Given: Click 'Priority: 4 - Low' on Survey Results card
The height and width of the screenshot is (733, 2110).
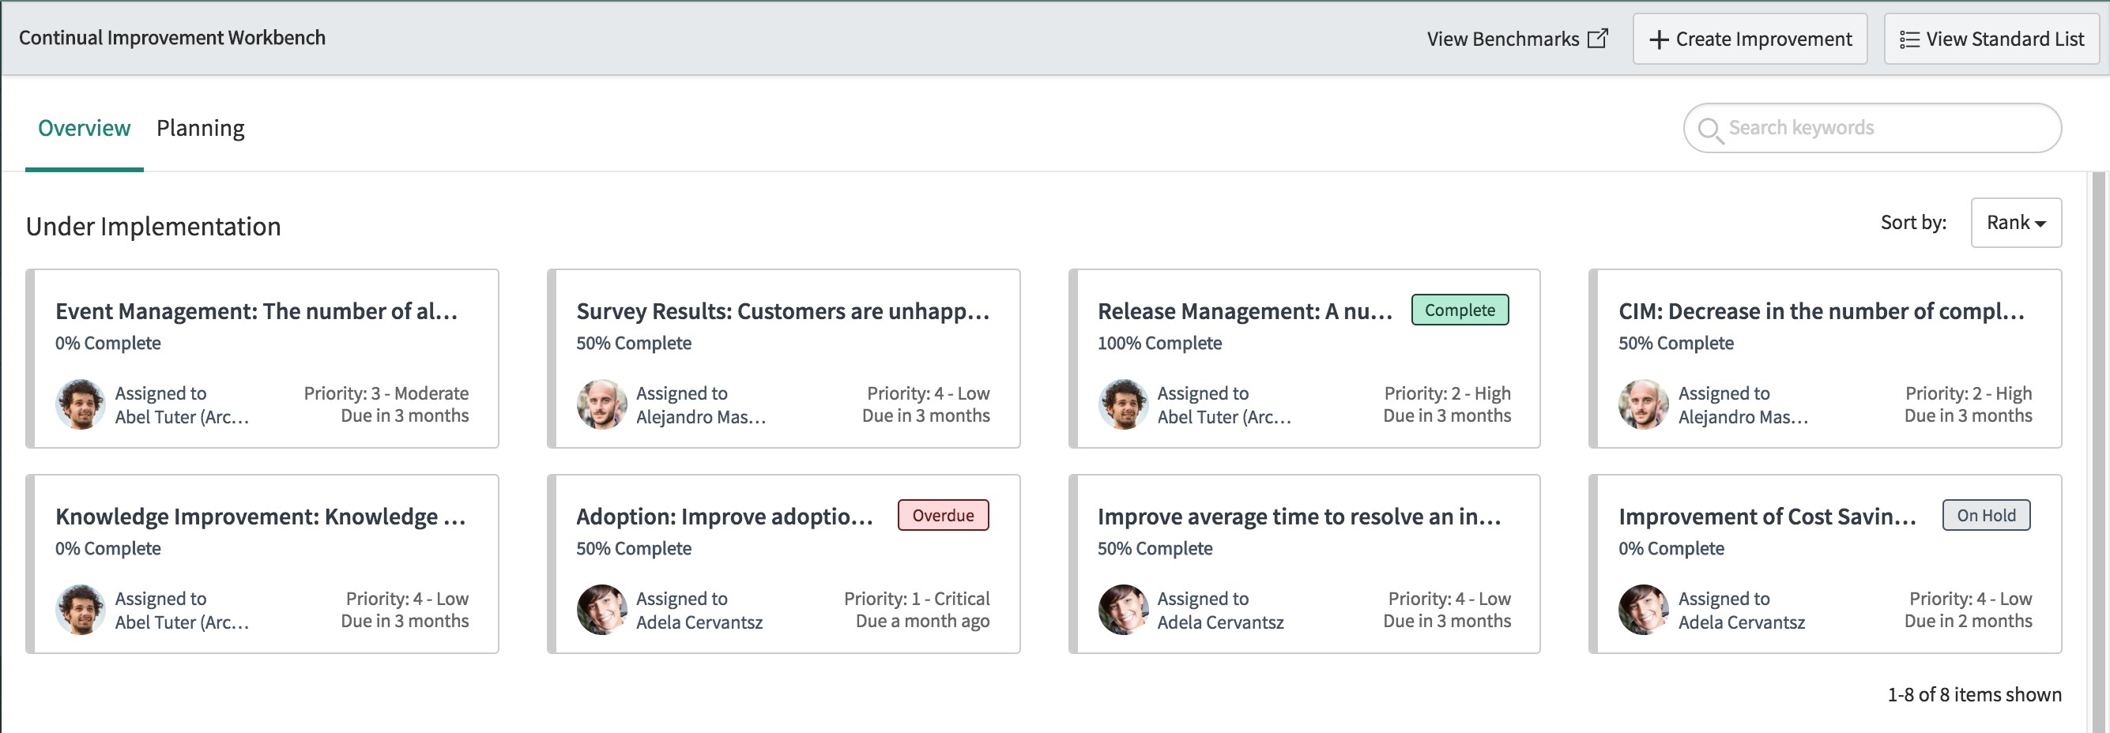Looking at the screenshot, I should click(929, 393).
